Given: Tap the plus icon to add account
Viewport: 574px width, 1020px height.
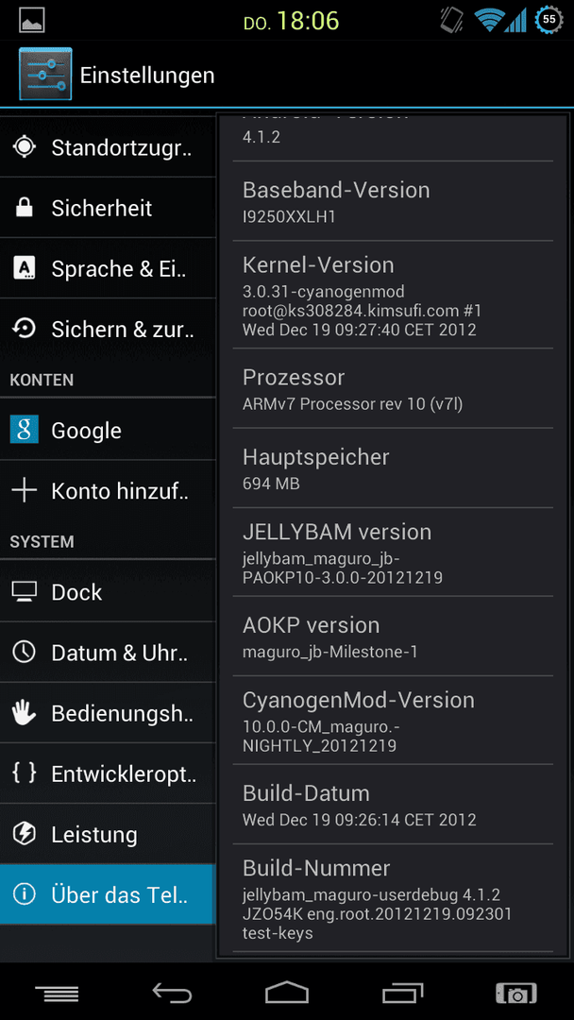Looking at the screenshot, I should (x=24, y=491).
